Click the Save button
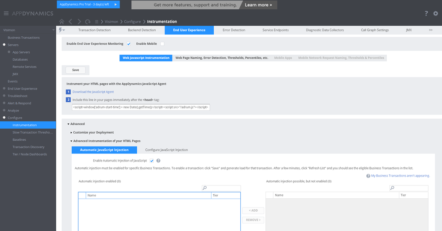This screenshot has height=231, width=442. [76, 70]
